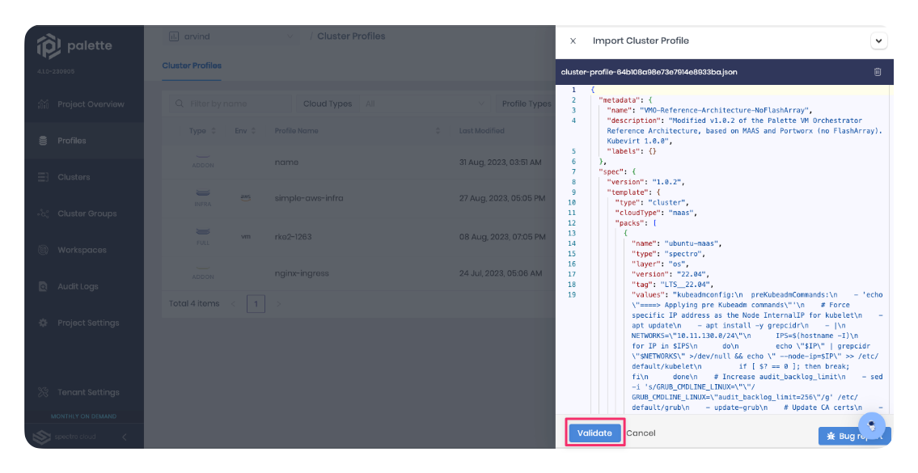918x473 pixels.
Task: Click the ADDON icon for nginx-ingress
Action: [x=202, y=272]
